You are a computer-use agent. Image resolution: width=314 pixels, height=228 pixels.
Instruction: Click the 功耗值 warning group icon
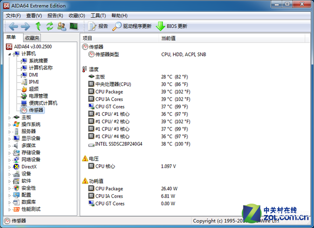point(85,181)
